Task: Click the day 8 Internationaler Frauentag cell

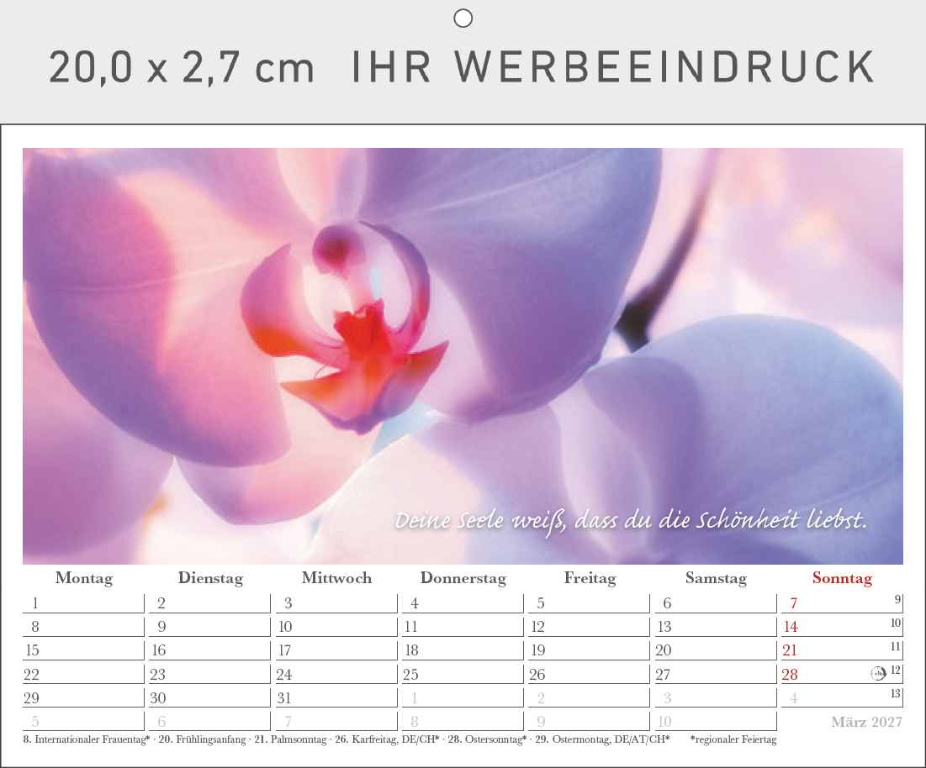Action: (x=83, y=627)
